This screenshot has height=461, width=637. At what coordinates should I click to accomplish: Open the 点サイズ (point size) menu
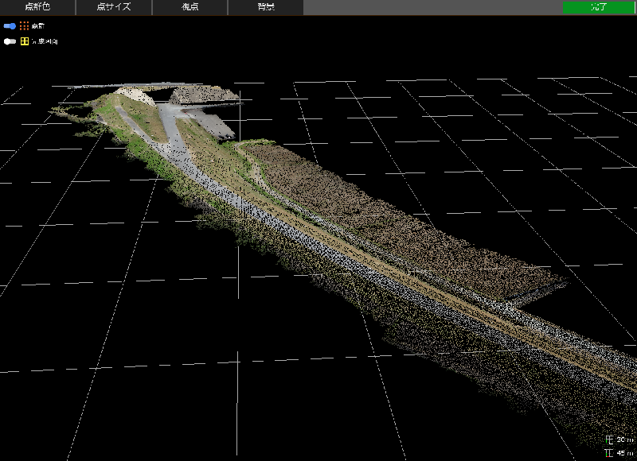[x=113, y=7]
